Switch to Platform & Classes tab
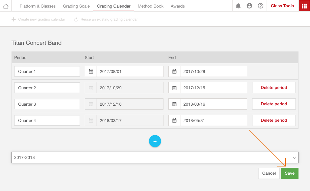 (38, 6)
